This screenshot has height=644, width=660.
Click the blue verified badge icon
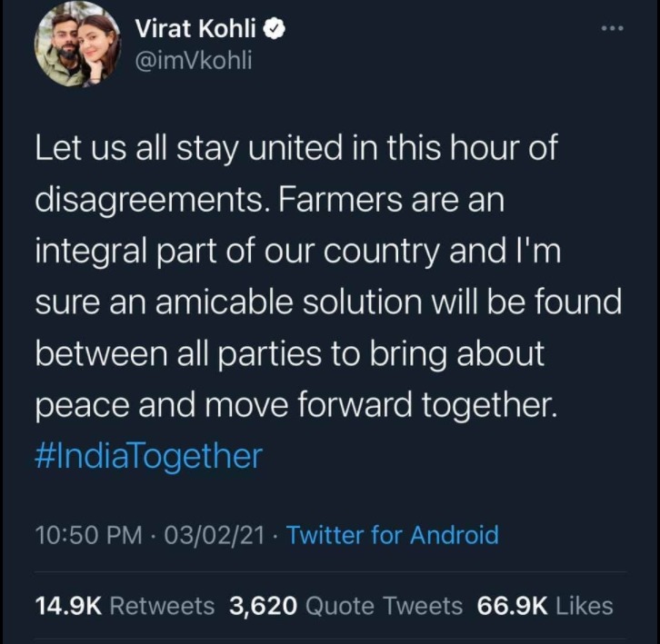click(276, 29)
